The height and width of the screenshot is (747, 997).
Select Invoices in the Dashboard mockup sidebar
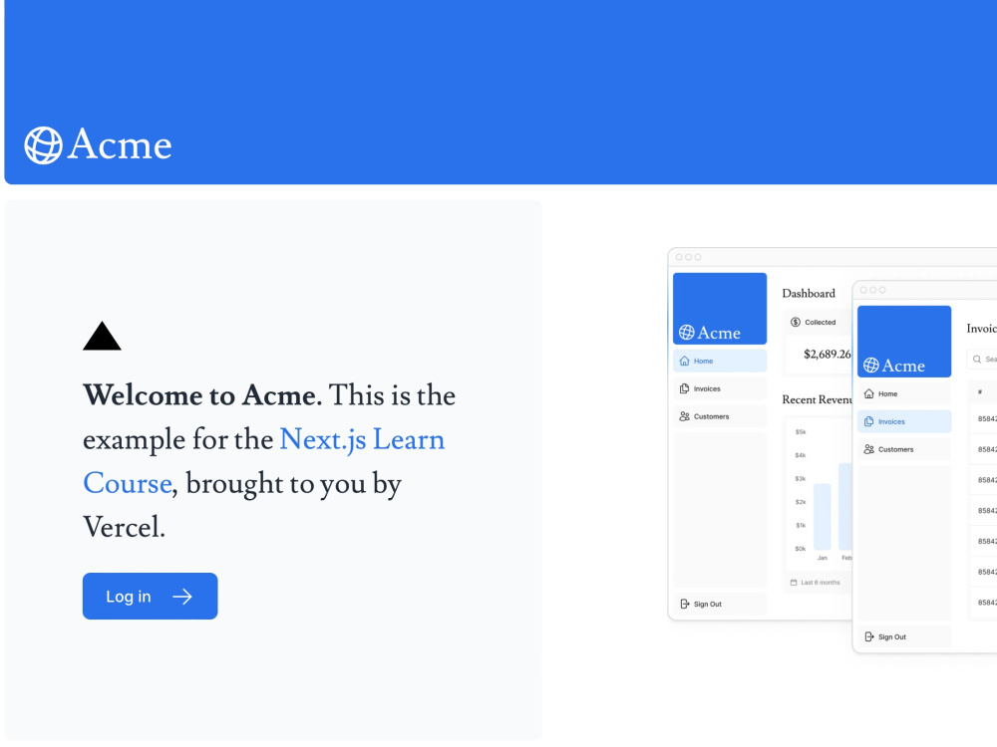720,388
